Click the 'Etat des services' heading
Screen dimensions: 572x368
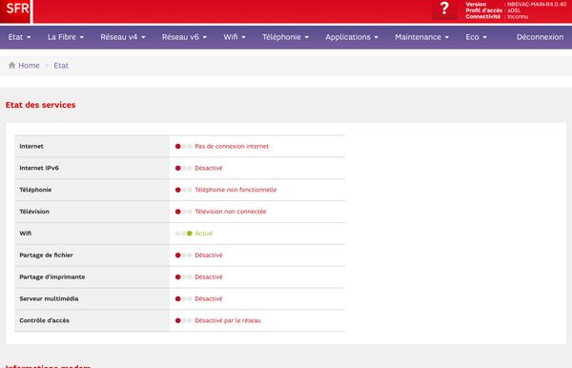pyautogui.click(x=40, y=105)
